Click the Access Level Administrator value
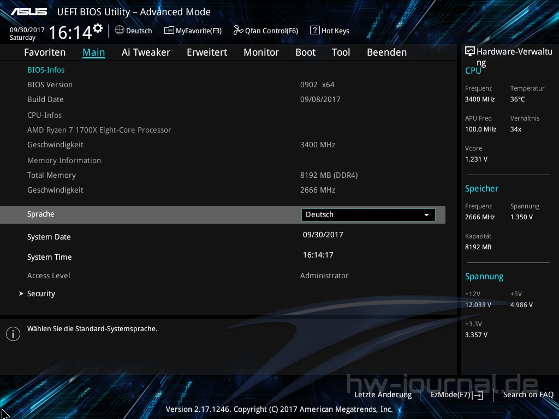This screenshot has height=419, width=559. tap(324, 276)
